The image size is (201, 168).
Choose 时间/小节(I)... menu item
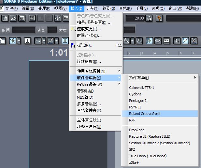click(95, 35)
